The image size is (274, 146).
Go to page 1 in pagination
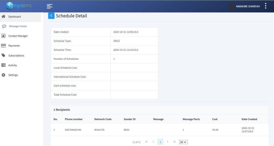point(160,142)
